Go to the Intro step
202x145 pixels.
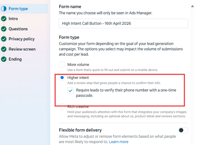(13, 19)
